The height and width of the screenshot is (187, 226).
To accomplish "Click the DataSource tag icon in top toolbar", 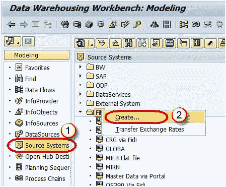I will [125, 24].
